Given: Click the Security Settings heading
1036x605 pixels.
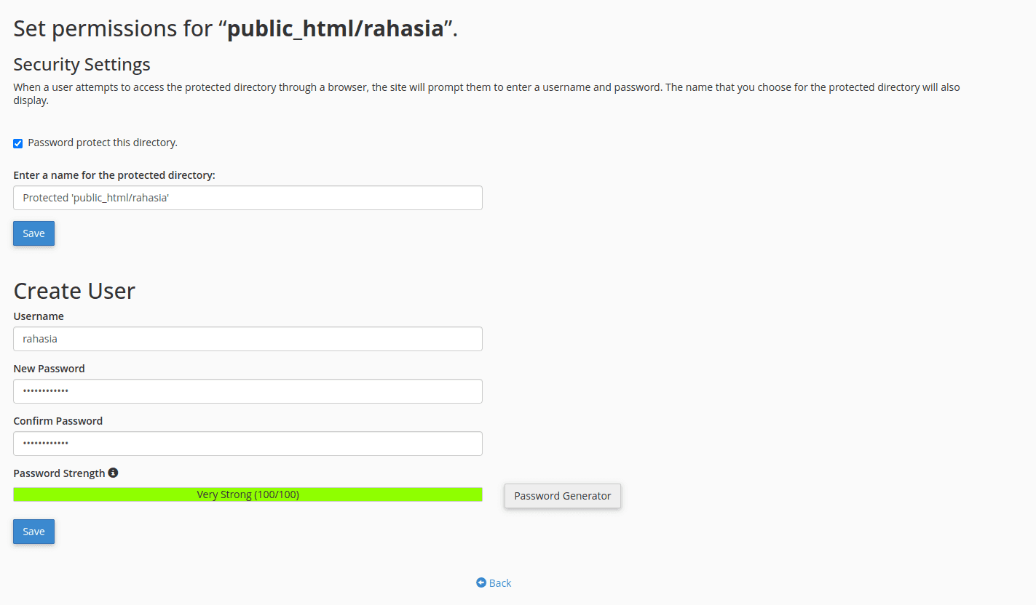Looking at the screenshot, I should coord(82,65).
